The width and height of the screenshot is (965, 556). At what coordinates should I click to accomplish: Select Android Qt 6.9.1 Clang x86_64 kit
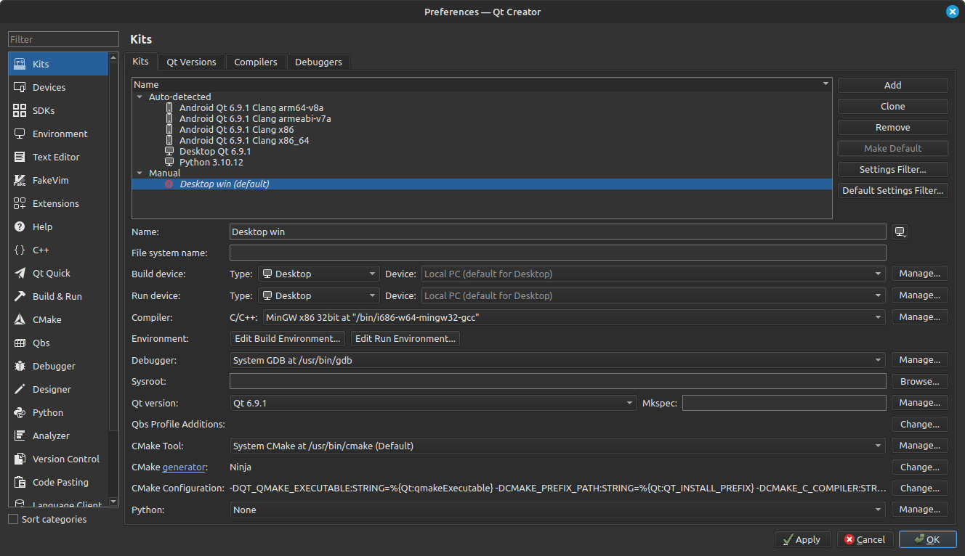(244, 141)
